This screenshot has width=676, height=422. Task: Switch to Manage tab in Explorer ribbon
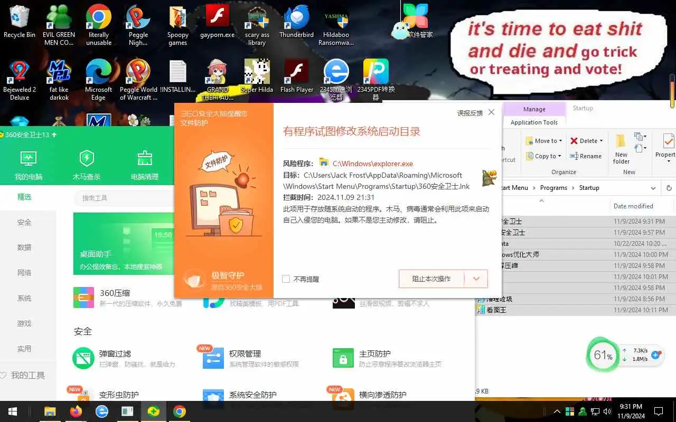pyautogui.click(x=534, y=109)
